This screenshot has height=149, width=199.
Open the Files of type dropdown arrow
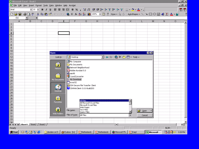(130, 115)
